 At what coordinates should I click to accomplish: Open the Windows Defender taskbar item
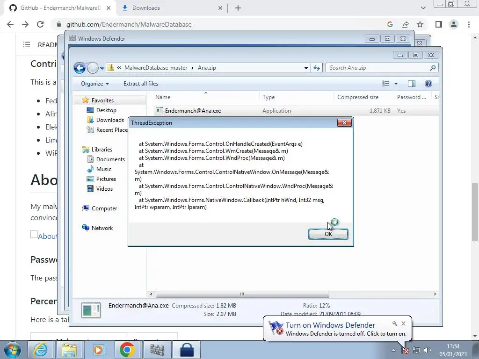[x=157, y=350]
